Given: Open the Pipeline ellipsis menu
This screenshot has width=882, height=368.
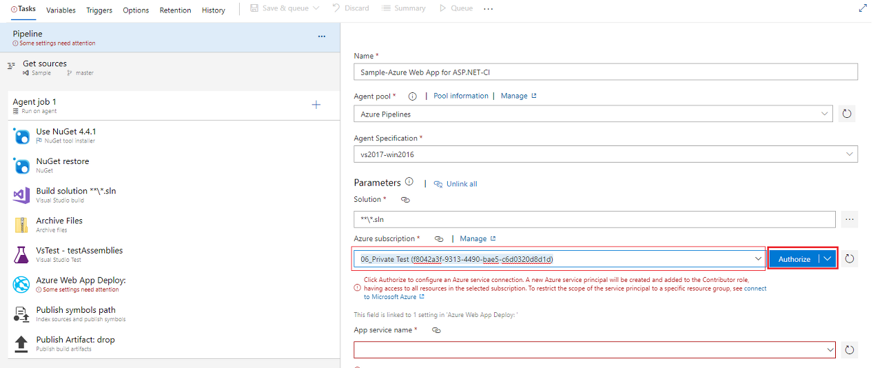Looking at the screenshot, I should click(322, 37).
